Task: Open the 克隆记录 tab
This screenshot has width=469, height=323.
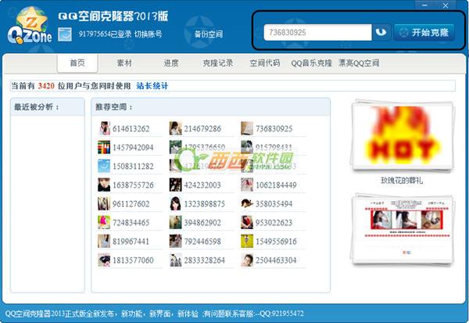Action: coord(217,63)
